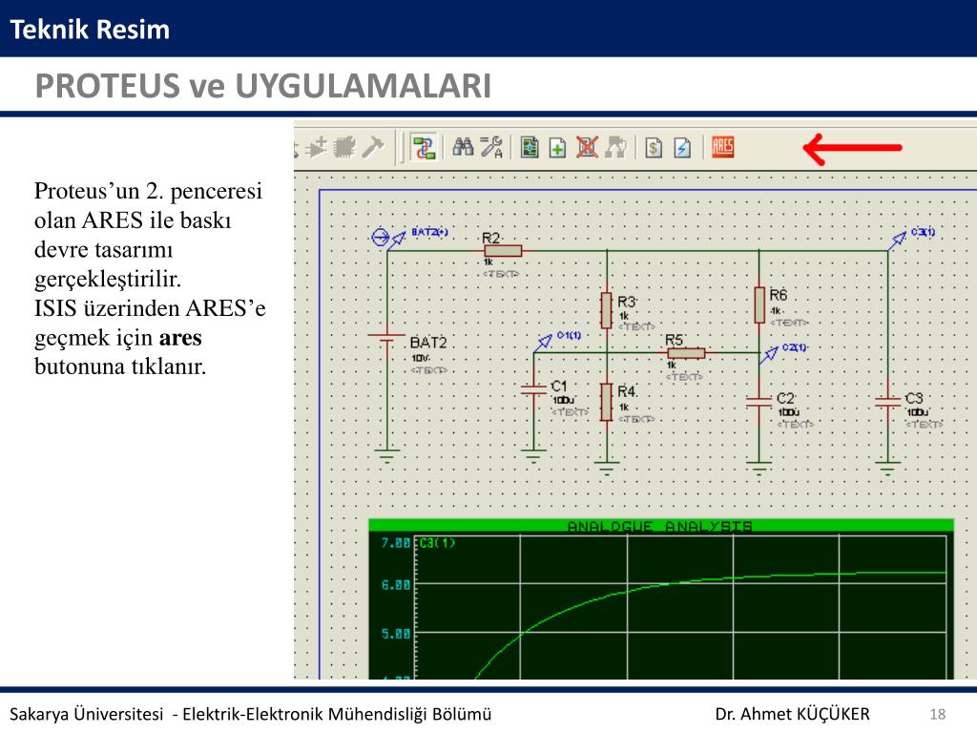Click the 6.00 axis value on graph
Viewport: 977px width, 733px height.
(x=396, y=585)
